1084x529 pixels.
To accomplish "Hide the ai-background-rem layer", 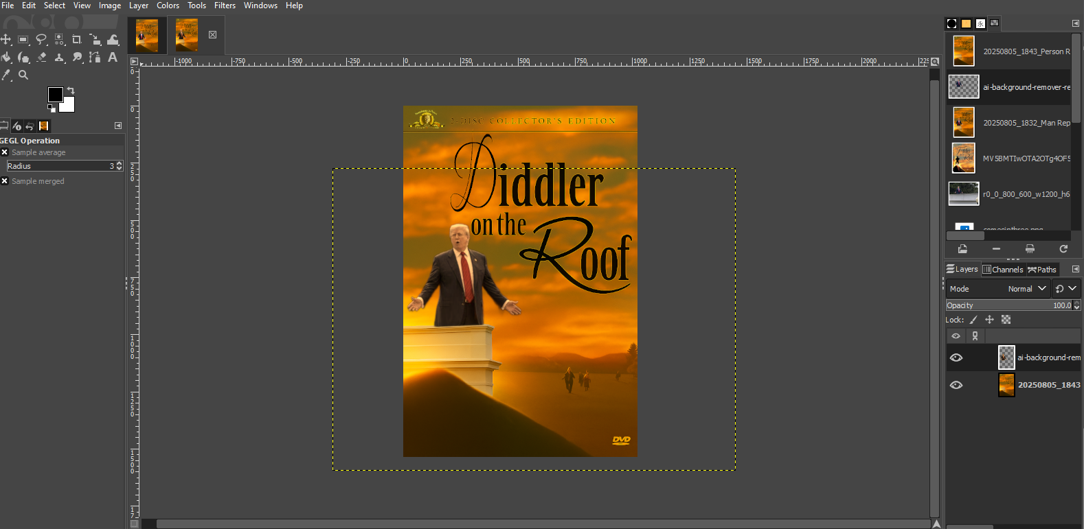I will point(956,357).
